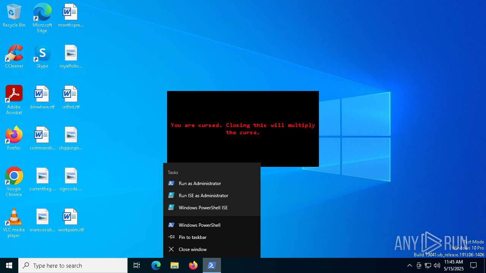The width and height of the screenshot is (486, 273).
Task: Click the taskbar search box
Action: tap(73, 265)
